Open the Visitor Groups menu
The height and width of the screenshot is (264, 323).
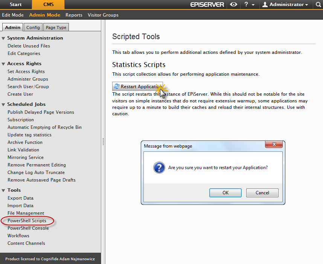pyautogui.click(x=103, y=15)
